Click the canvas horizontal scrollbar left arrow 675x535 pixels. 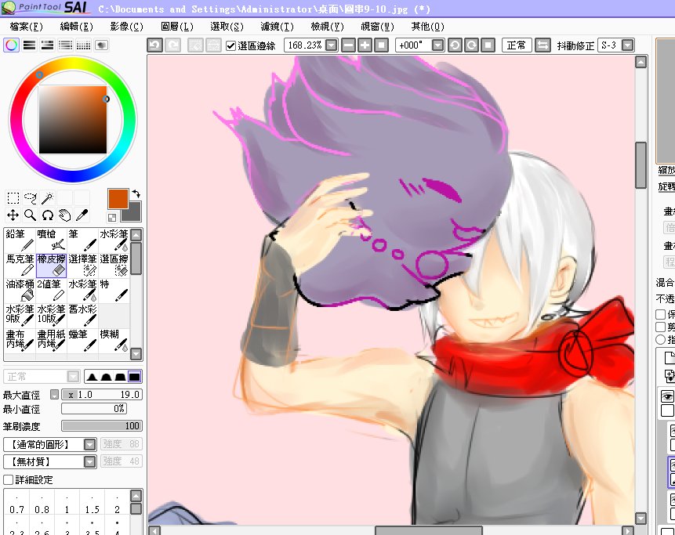point(154,531)
